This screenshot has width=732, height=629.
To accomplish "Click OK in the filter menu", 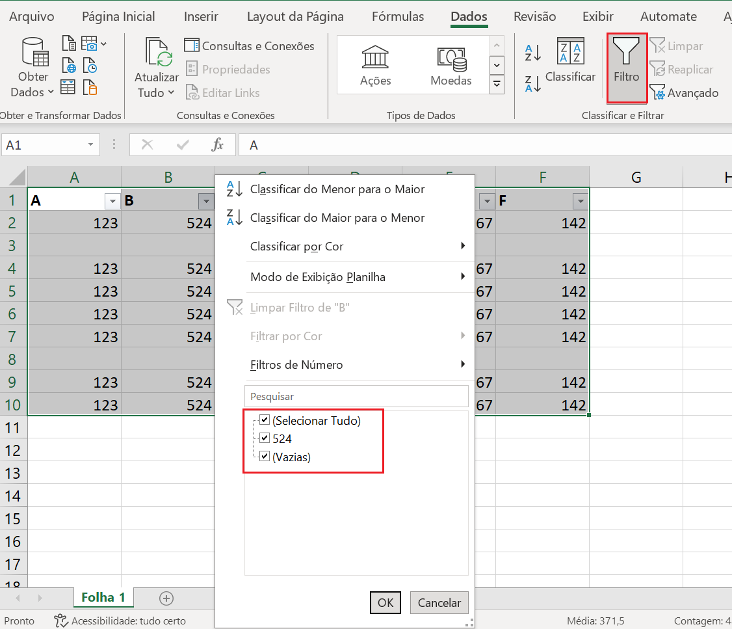I will tap(385, 602).
